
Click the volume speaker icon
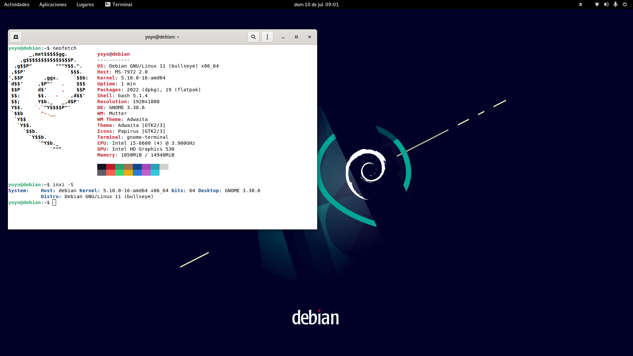[606, 5]
